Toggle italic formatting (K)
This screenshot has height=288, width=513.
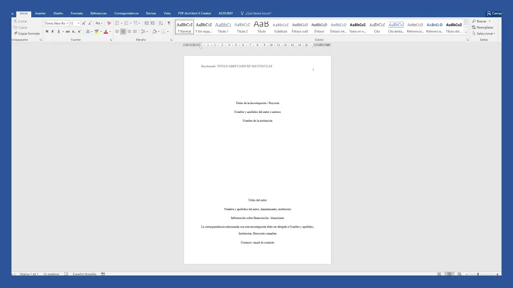coord(53,32)
